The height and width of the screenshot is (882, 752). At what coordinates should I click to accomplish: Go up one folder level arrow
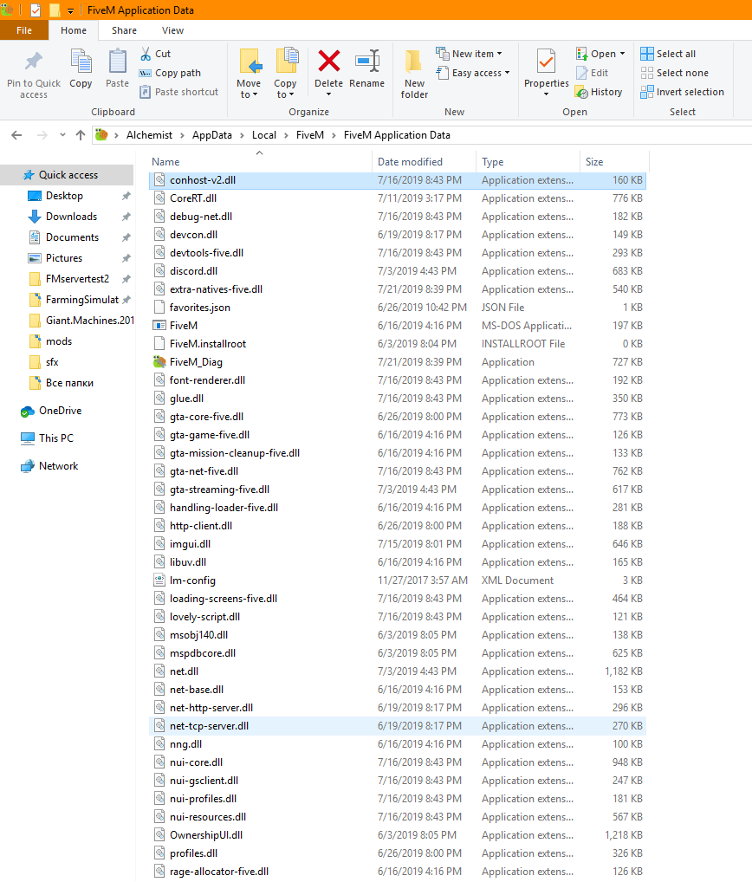click(81, 135)
